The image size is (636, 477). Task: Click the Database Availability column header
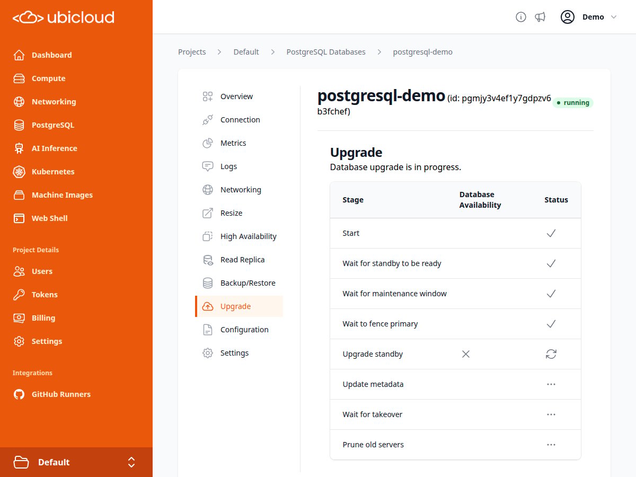tap(480, 200)
